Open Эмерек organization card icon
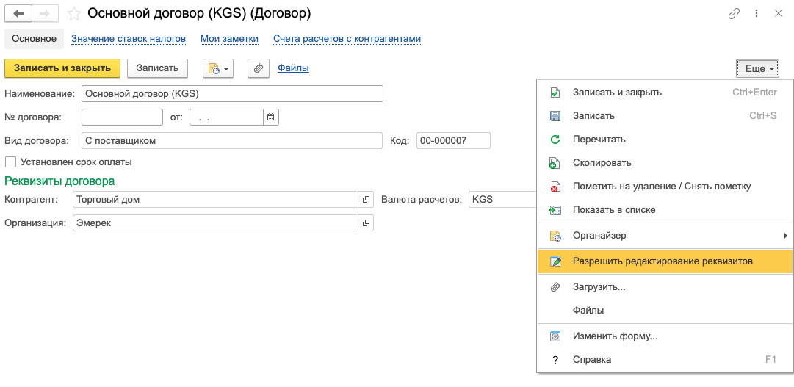The image size is (794, 387). [366, 223]
